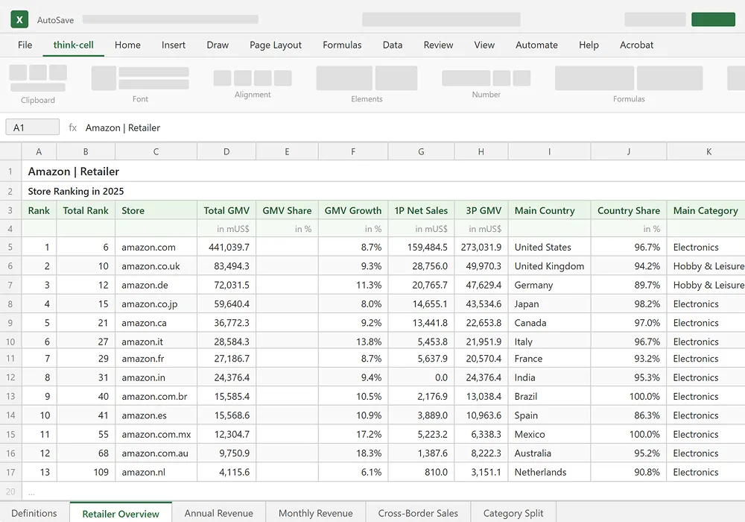Open the File menu
Image resolution: width=745 pixels, height=522 pixels.
(25, 45)
